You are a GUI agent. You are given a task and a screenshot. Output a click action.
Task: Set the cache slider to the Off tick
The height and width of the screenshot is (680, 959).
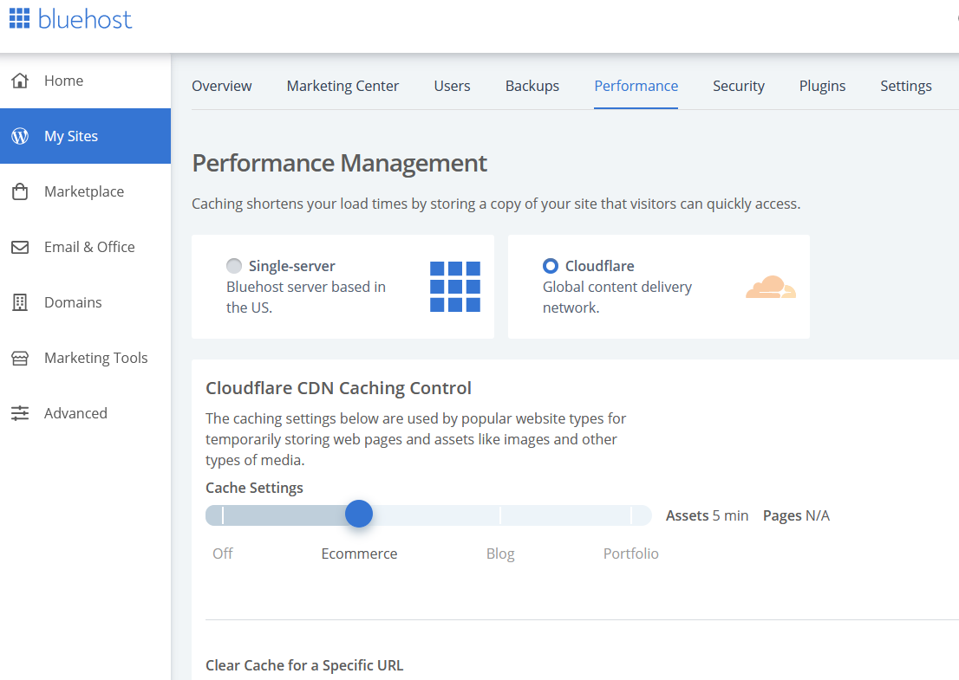[223, 515]
